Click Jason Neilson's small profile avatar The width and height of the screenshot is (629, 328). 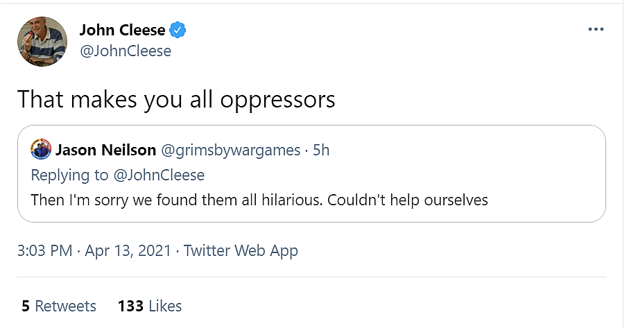(42, 150)
